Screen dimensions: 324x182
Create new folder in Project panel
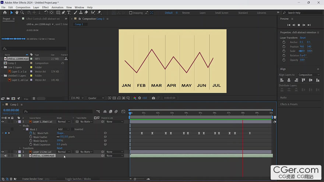click(x=8, y=99)
